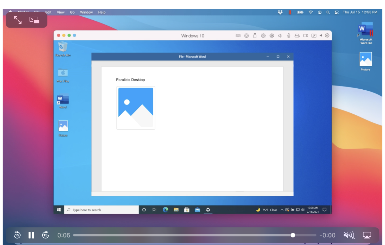The image size is (385, 245).
Task: Click the CD/DVD disc icon in Parallels toolbar
Action: point(263,36)
